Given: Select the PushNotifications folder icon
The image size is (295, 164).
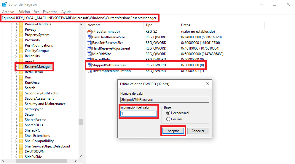Looking at the screenshot, I should 21,45.
